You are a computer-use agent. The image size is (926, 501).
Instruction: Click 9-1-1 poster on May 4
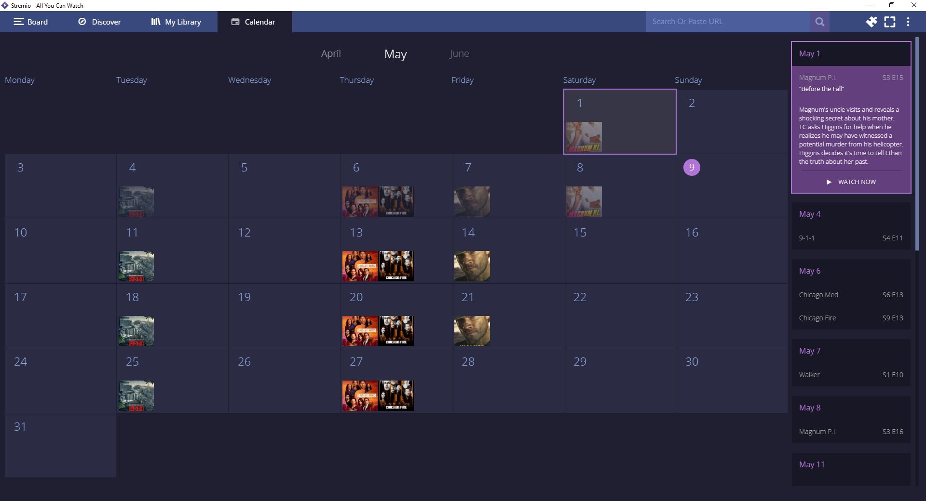[136, 201]
